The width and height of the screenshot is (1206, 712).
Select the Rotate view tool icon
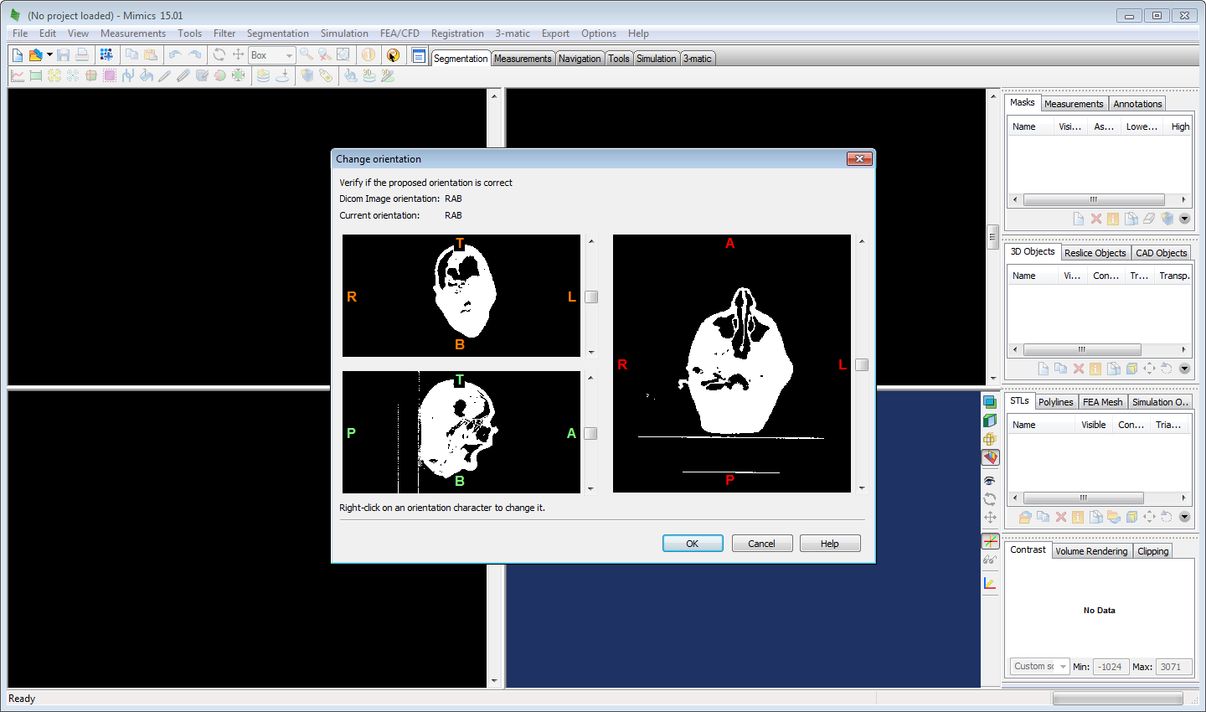click(219, 54)
